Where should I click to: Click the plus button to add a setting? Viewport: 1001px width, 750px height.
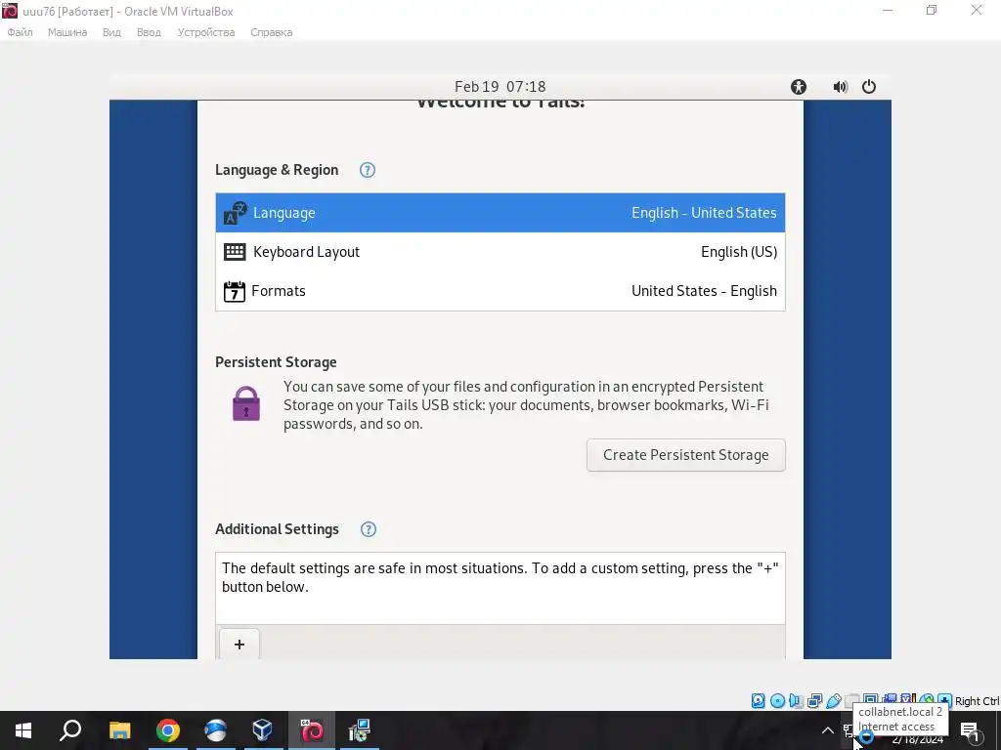pos(239,645)
